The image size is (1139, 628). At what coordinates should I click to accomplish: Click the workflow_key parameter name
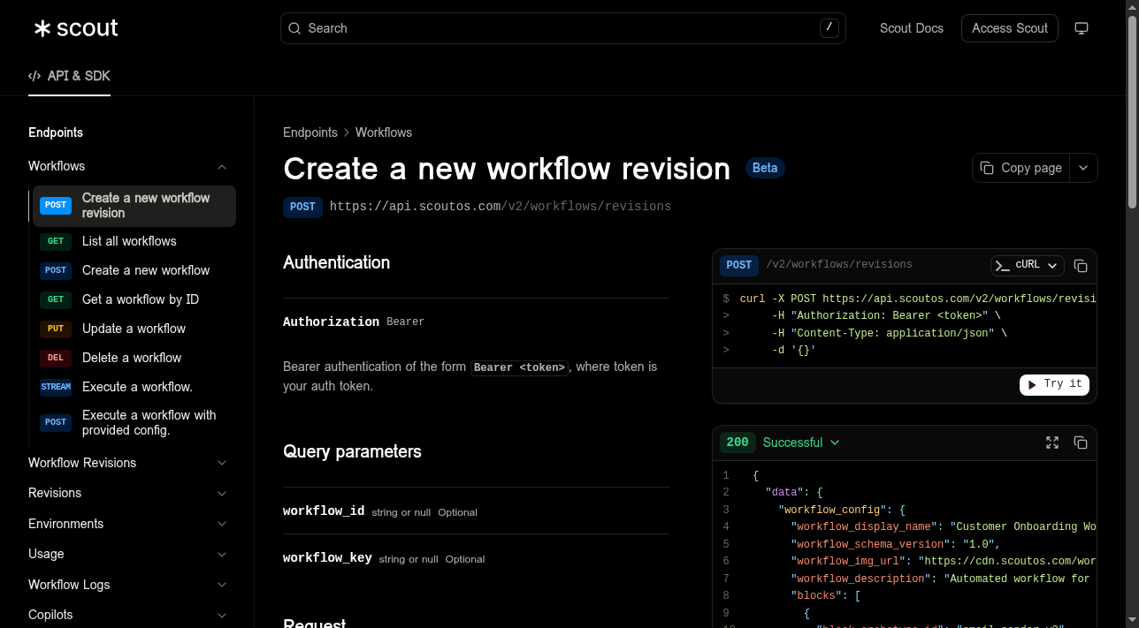[x=327, y=558]
